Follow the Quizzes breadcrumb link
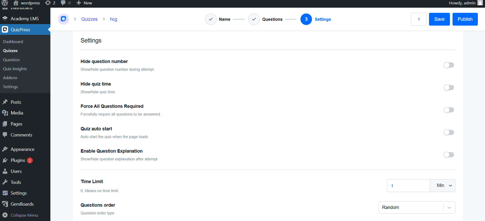 coord(89,19)
